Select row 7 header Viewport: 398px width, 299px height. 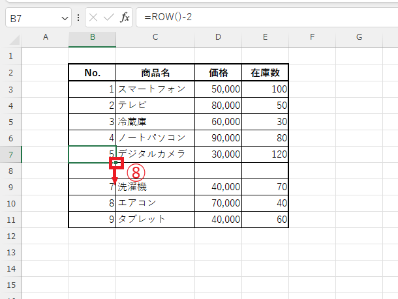click(11, 154)
